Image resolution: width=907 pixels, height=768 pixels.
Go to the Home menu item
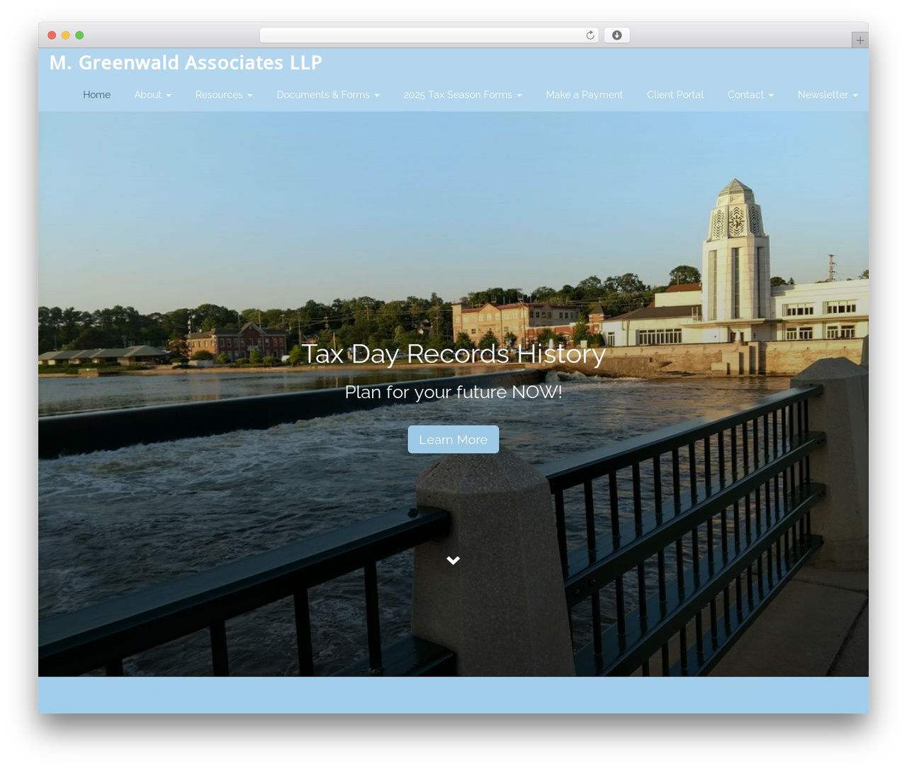click(97, 95)
